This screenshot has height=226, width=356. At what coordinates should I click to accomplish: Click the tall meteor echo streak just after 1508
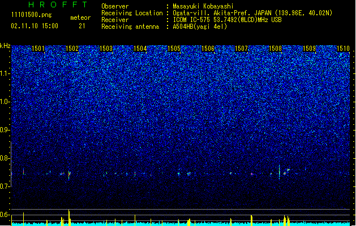pyautogui.click(x=279, y=172)
